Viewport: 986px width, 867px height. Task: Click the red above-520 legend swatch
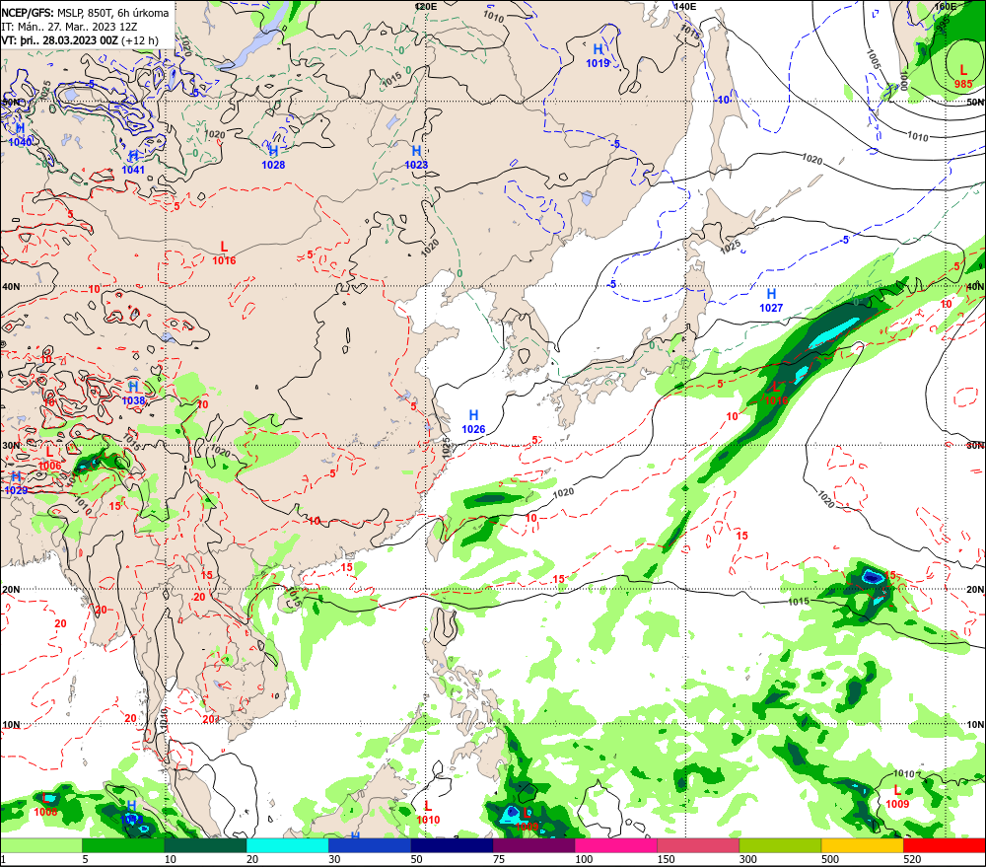(x=945, y=845)
